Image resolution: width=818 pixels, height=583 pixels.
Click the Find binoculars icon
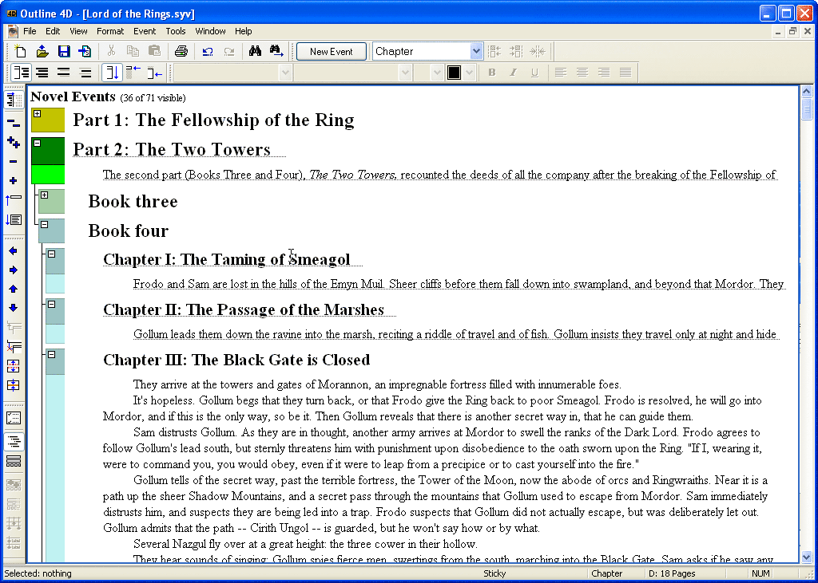tap(254, 51)
